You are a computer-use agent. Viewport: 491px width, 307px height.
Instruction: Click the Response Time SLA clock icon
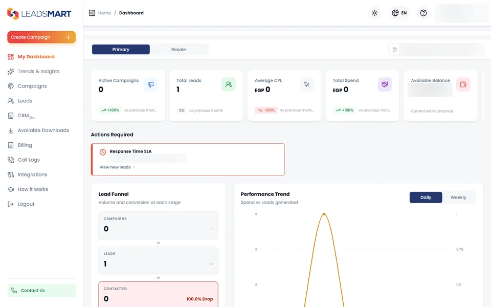coord(103,152)
